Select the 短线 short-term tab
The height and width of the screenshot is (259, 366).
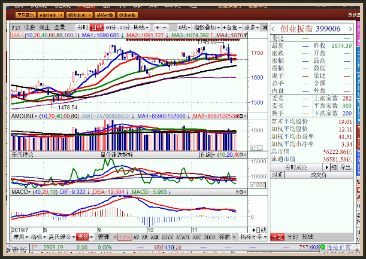308,237
